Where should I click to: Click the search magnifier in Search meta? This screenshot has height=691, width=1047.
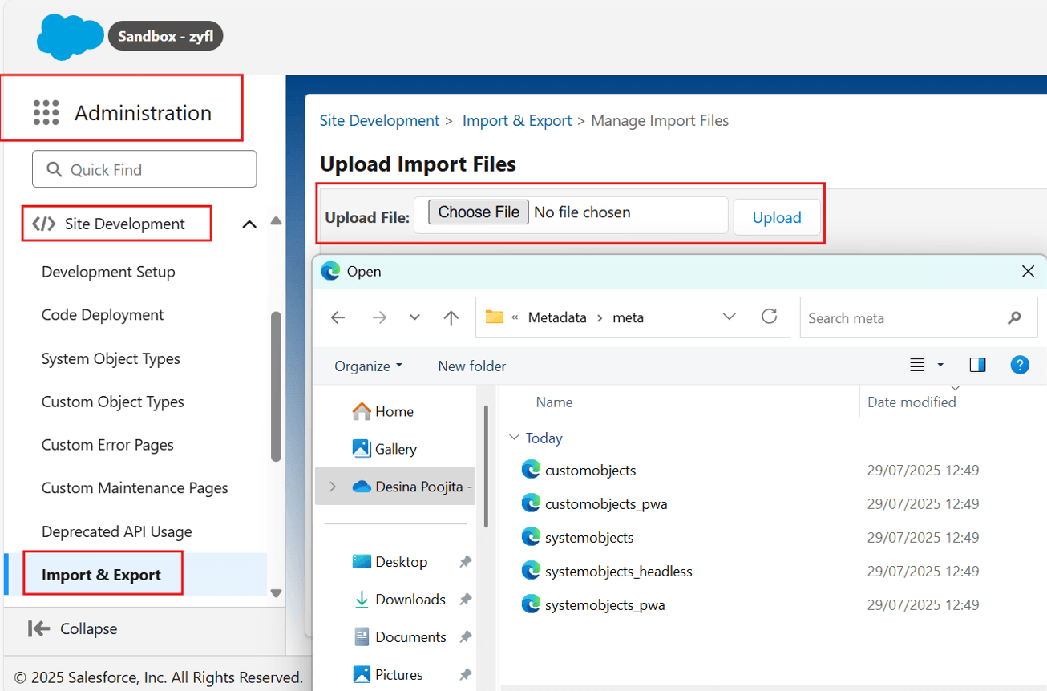tap(1014, 318)
